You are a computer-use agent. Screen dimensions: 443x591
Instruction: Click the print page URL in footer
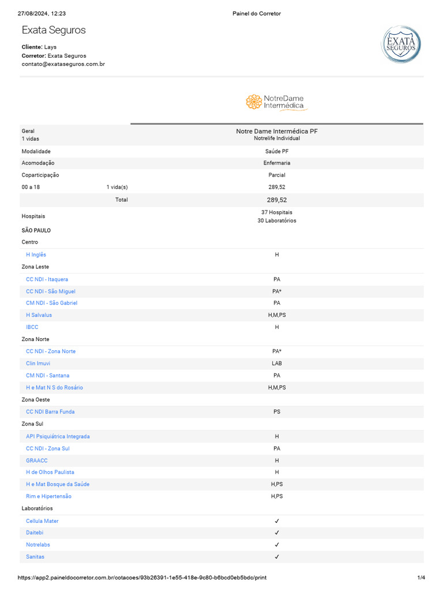142,577
